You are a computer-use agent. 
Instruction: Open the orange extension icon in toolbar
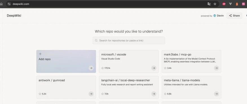point(237,4)
